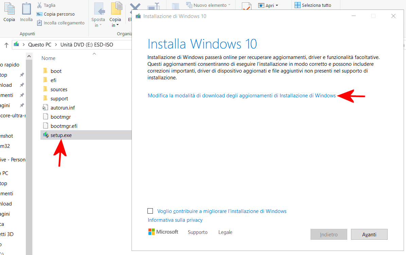Click the Avanti button
Image resolution: width=406 pixels, height=255 pixels.
pyautogui.click(x=369, y=234)
